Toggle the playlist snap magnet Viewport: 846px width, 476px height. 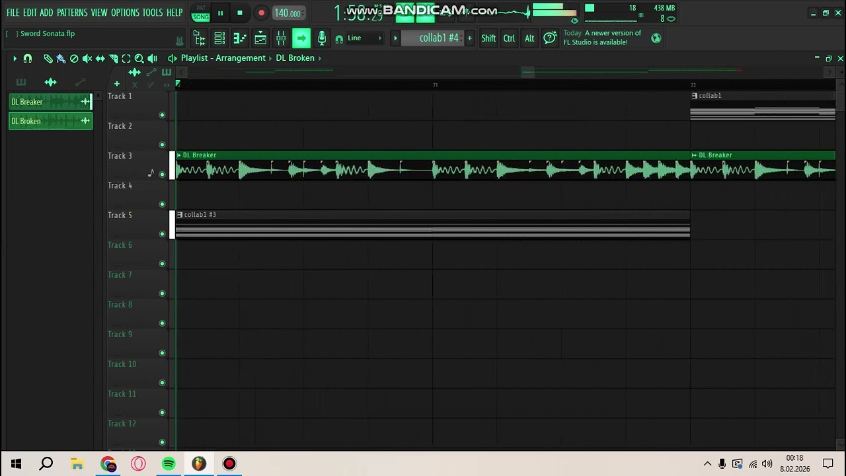[28, 59]
